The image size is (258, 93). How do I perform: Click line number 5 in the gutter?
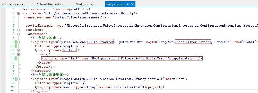pyautogui.click(x=14, y=26)
